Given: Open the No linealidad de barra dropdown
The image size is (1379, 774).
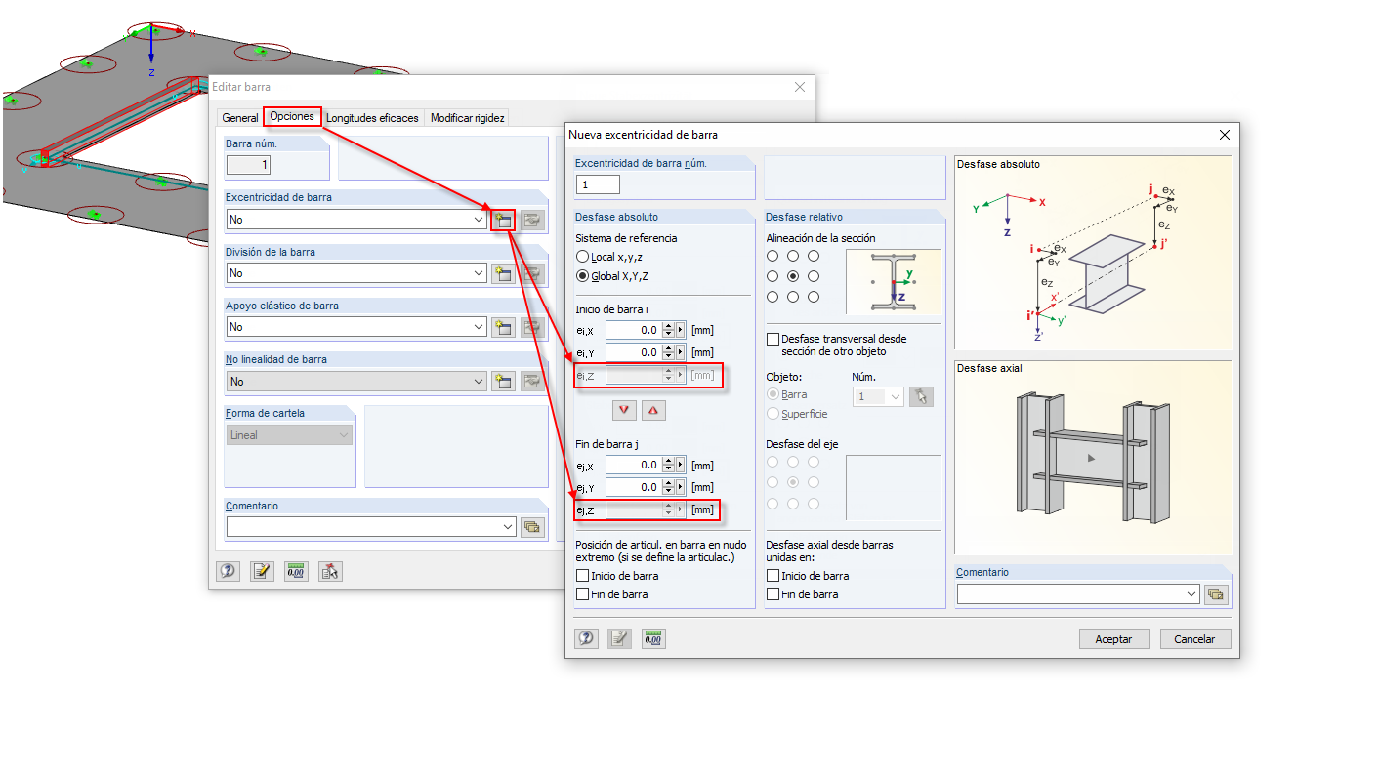Looking at the screenshot, I should 478,381.
